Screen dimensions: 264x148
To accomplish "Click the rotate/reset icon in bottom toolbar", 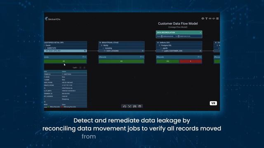I will (125, 106).
